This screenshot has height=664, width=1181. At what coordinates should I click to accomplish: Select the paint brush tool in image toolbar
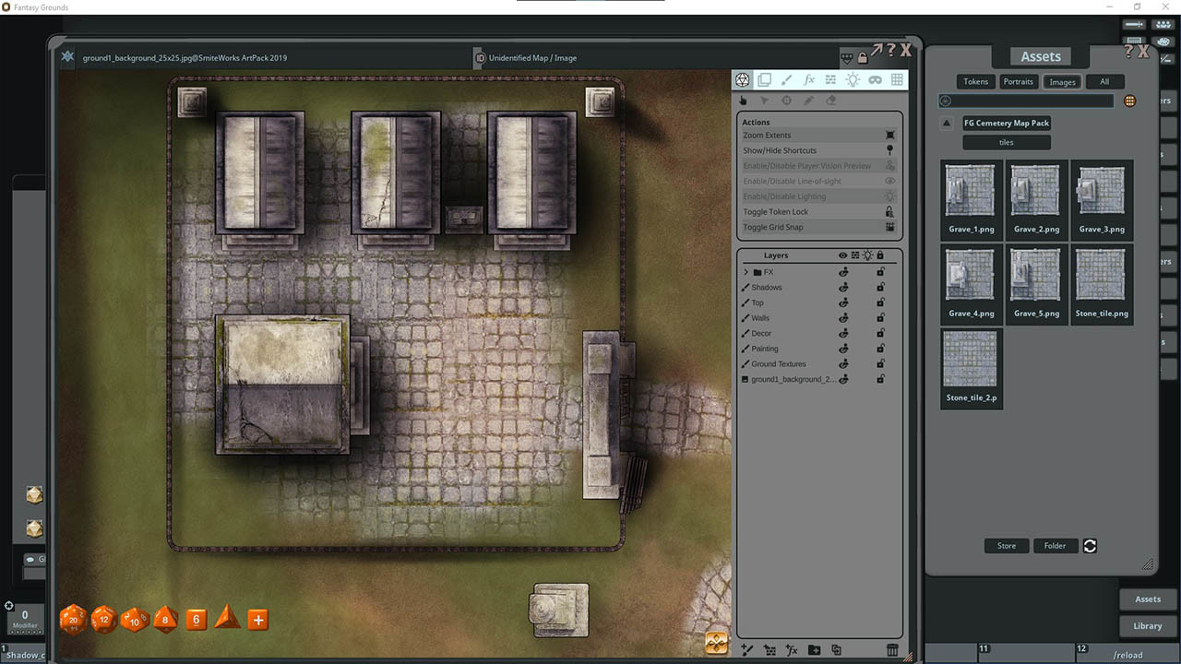[786, 80]
